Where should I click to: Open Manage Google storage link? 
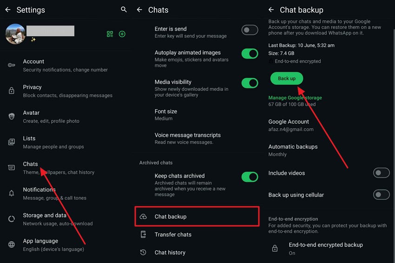(x=295, y=98)
